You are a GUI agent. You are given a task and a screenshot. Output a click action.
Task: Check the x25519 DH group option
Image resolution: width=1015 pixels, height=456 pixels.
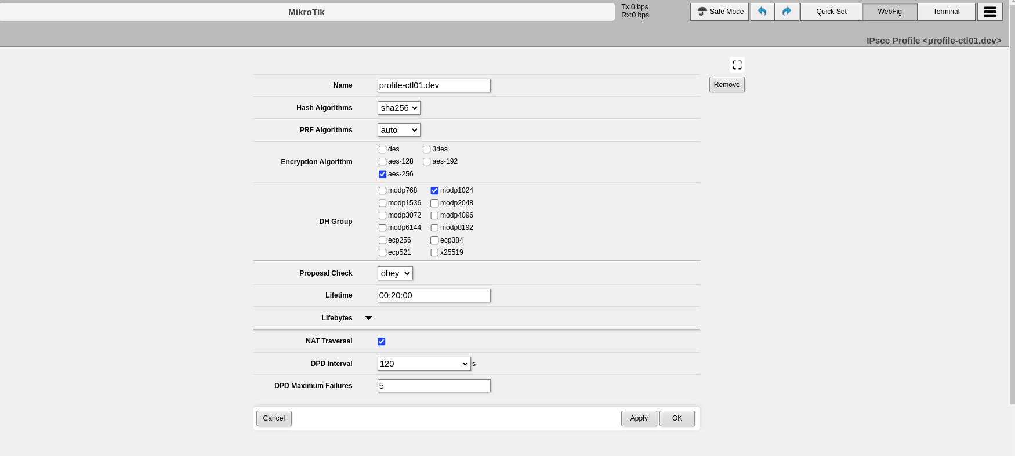(434, 253)
